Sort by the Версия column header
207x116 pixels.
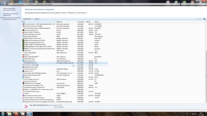tap(101, 22)
